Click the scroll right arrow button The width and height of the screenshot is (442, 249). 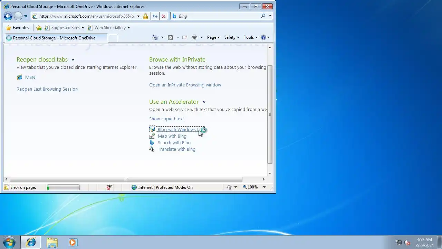[264, 179]
